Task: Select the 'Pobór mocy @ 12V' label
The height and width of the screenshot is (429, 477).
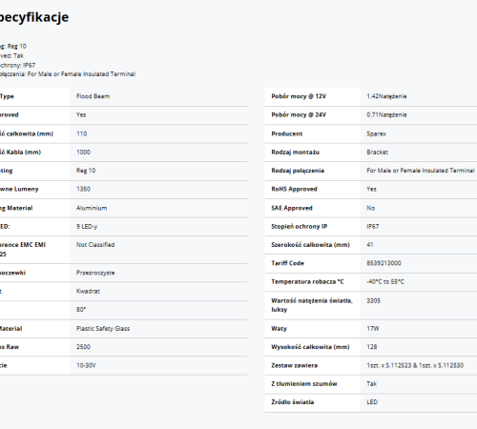Action: 299,96
